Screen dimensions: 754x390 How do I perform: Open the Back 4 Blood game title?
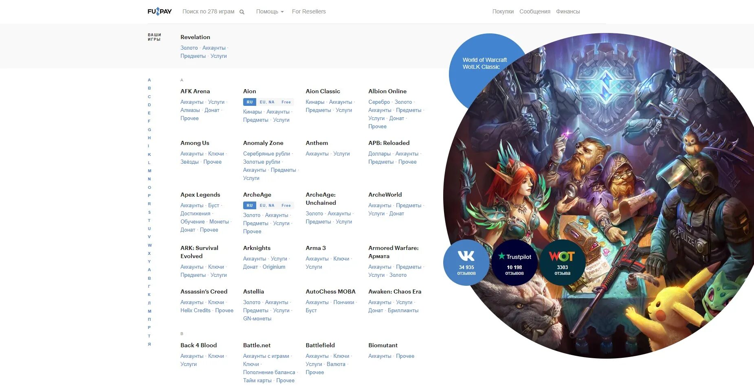[x=198, y=345]
